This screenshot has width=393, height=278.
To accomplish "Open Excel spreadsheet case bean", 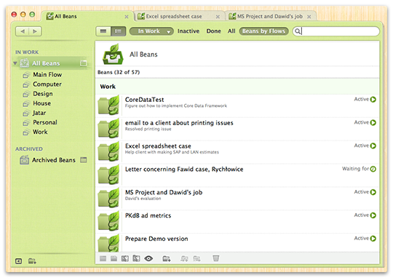I will [158, 146].
